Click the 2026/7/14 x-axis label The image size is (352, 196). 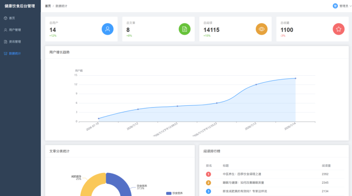[290, 126]
